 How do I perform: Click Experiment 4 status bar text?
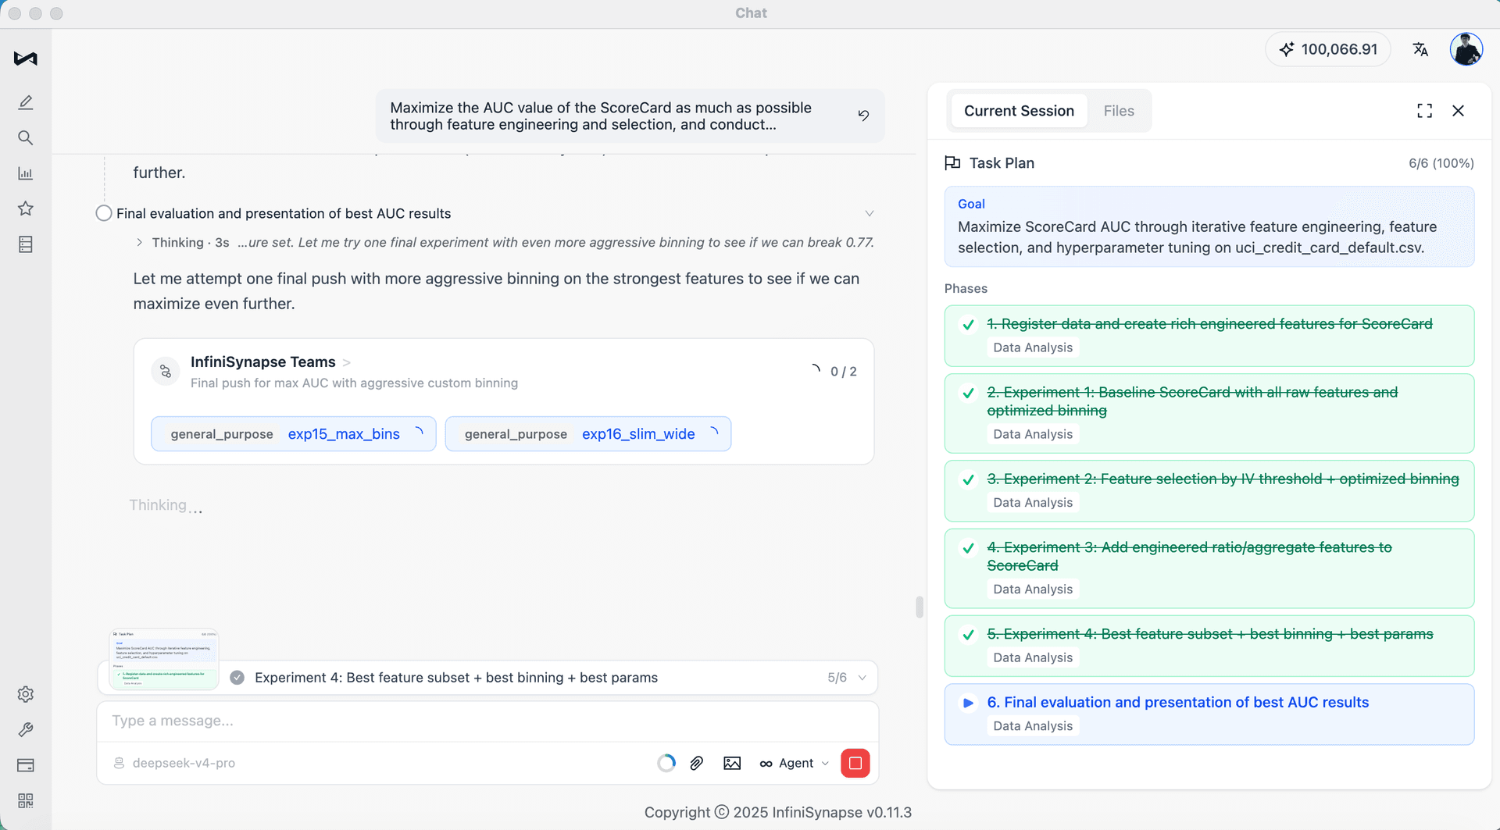click(x=456, y=678)
